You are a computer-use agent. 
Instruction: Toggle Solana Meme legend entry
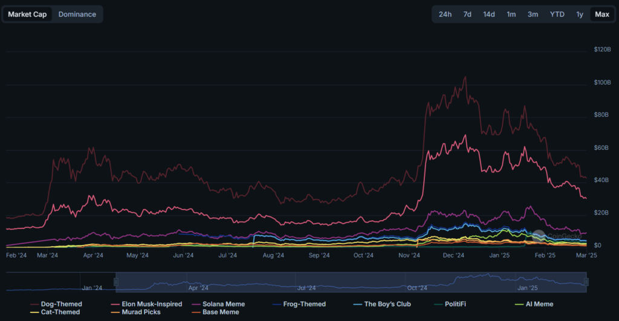tap(224, 304)
